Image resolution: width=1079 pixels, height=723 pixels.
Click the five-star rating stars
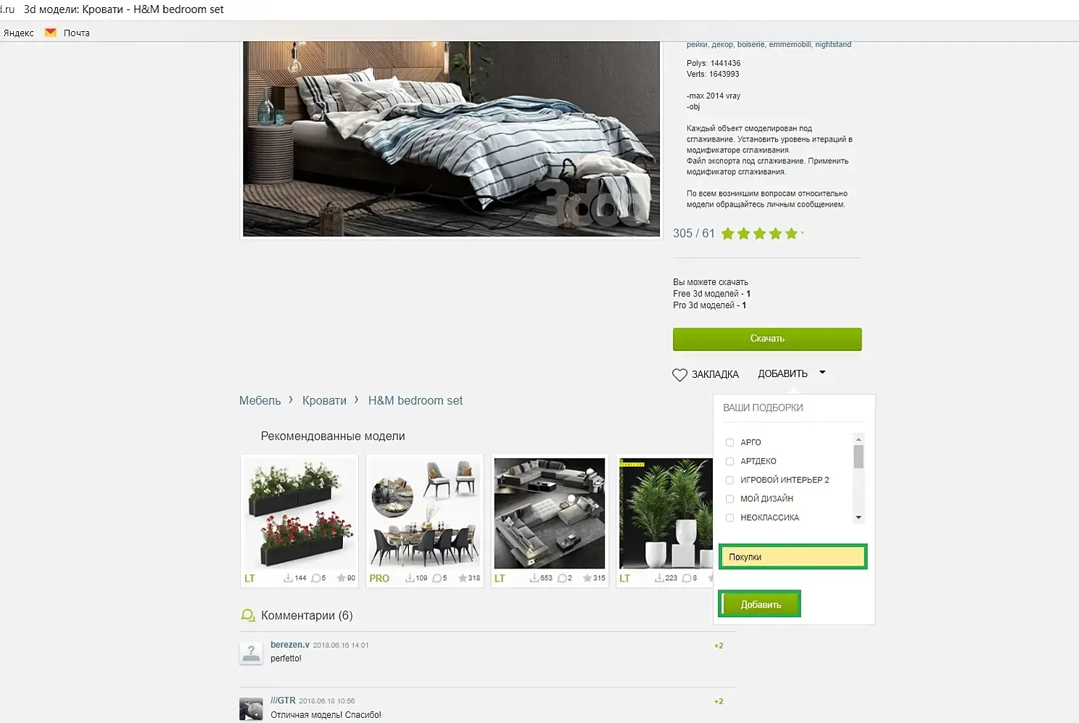(x=759, y=234)
